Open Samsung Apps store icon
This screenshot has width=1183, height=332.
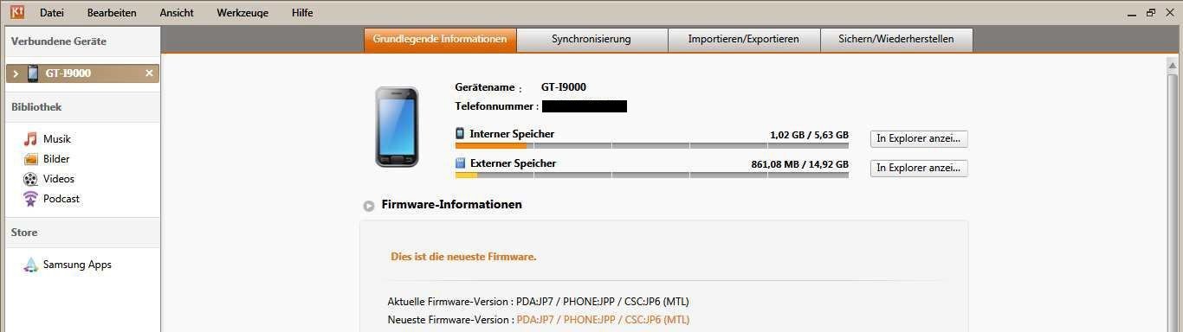[31, 265]
